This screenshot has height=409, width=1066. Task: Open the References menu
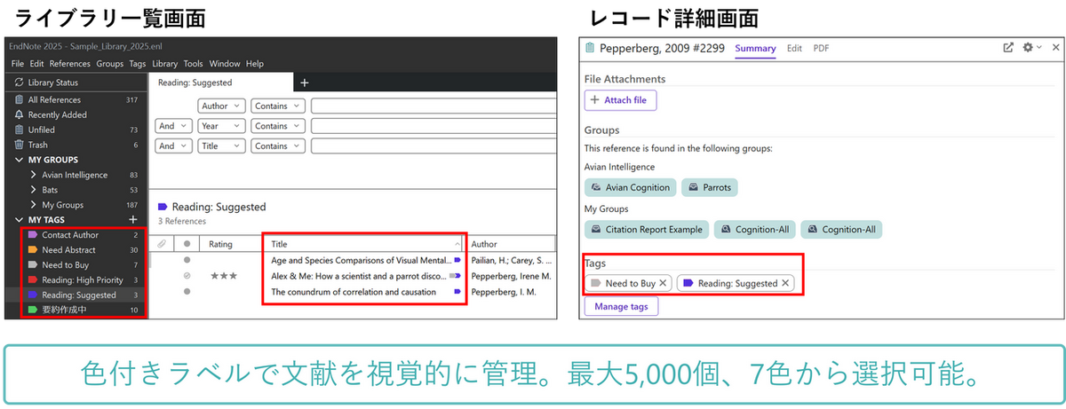click(69, 64)
